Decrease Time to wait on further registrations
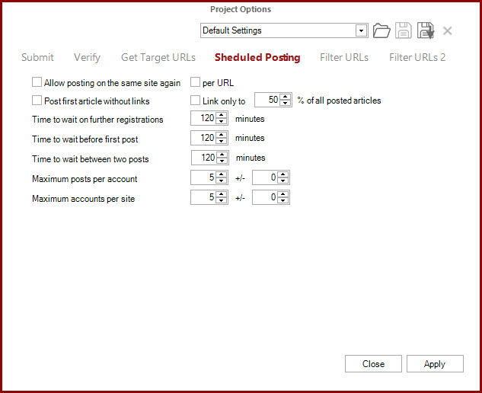The image size is (482, 393). [x=222, y=121]
